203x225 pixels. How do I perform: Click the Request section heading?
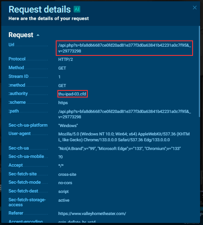click(21, 35)
